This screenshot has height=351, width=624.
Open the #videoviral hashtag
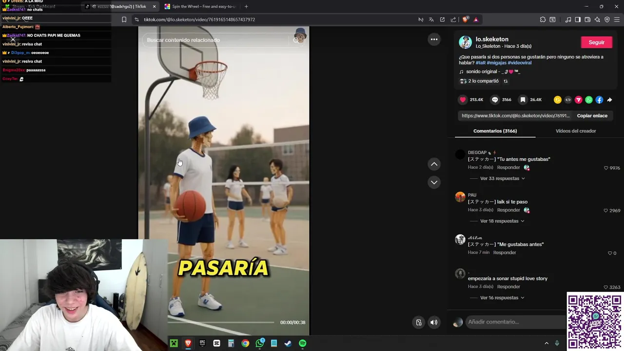click(520, 63)
